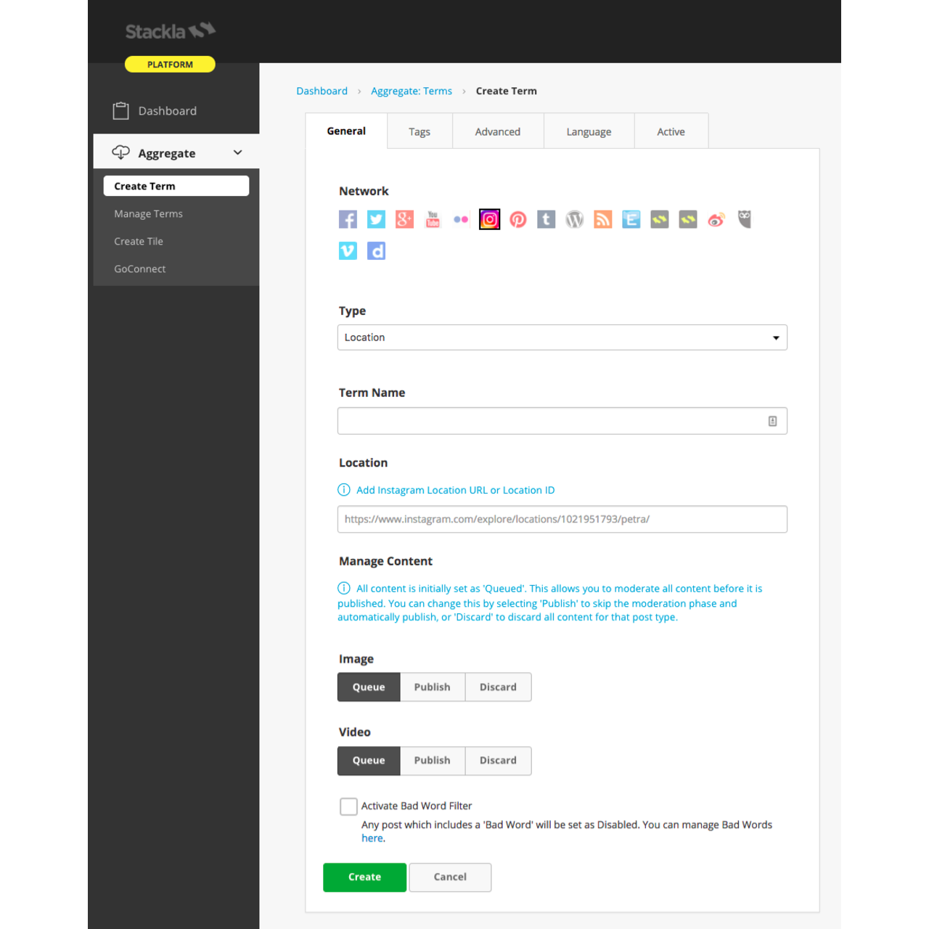Pick the Vimeo network icon

[x=348, y=251]
